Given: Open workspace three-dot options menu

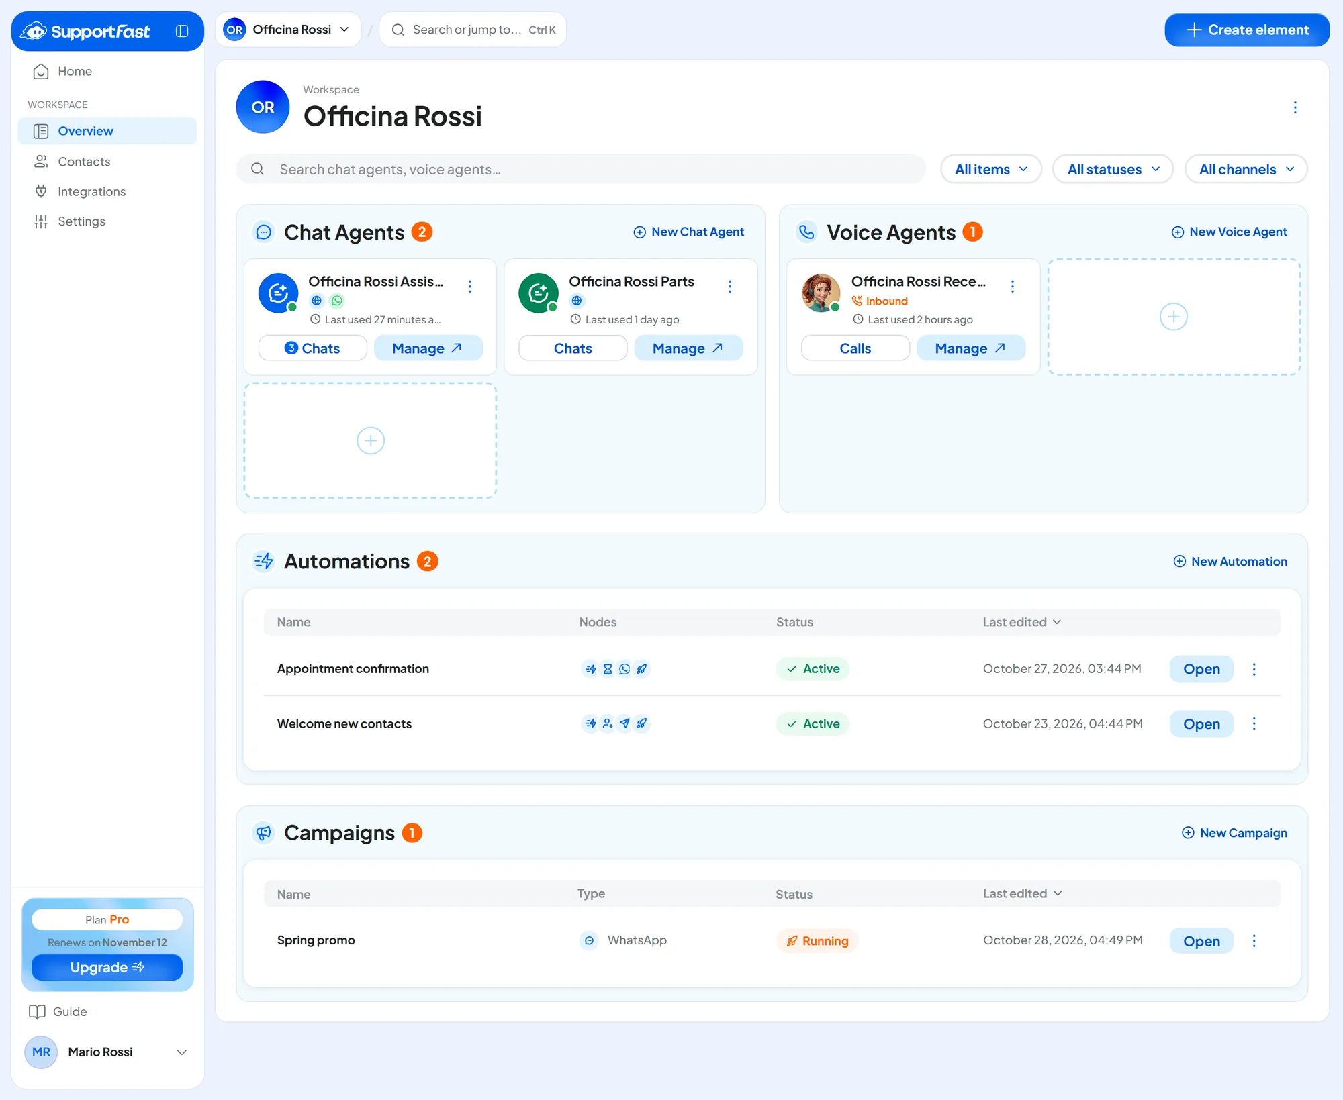Looking at the screenshot, I should tap(1295, 107).
